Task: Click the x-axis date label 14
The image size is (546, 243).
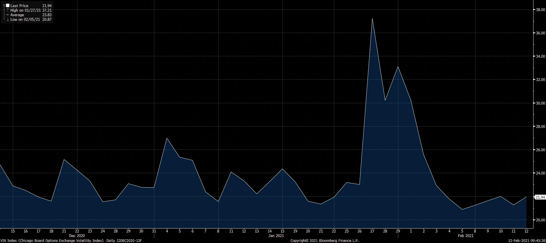Action: (270, 231)
